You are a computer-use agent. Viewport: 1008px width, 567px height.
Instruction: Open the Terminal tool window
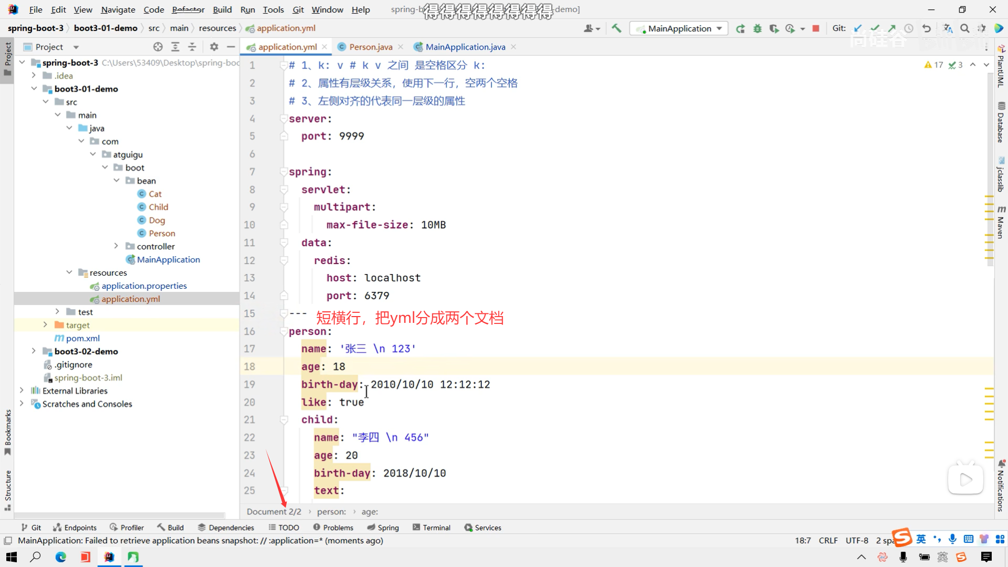point(432,528)
